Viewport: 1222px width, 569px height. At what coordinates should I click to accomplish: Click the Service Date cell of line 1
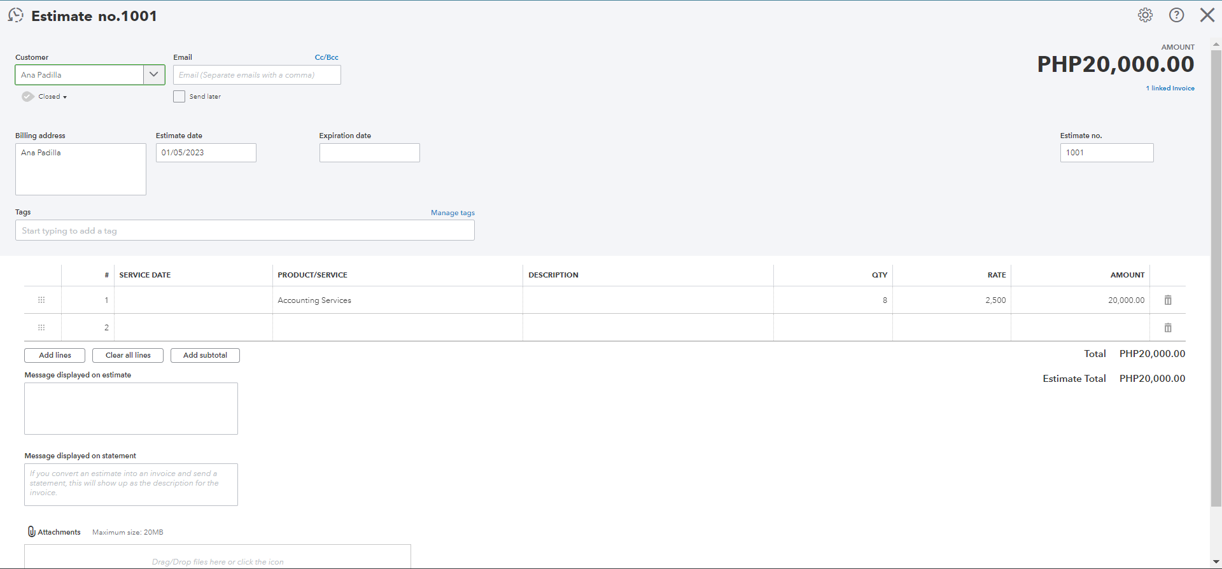(x=193, y=300)
